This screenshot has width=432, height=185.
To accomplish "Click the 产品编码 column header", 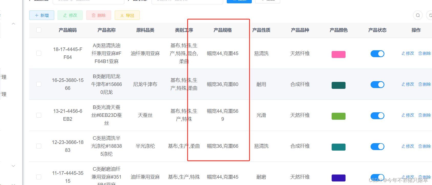I will pyautogui.click(x=68, y=30).
